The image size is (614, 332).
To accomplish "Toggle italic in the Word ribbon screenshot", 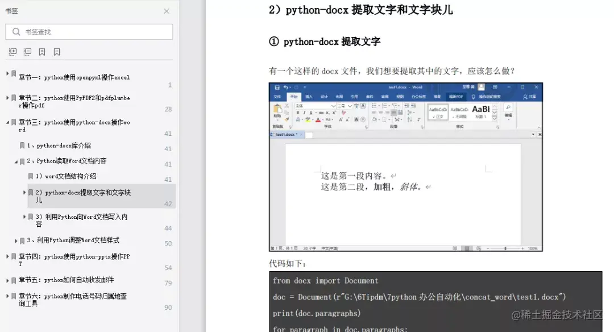I will tap(305, 111).
